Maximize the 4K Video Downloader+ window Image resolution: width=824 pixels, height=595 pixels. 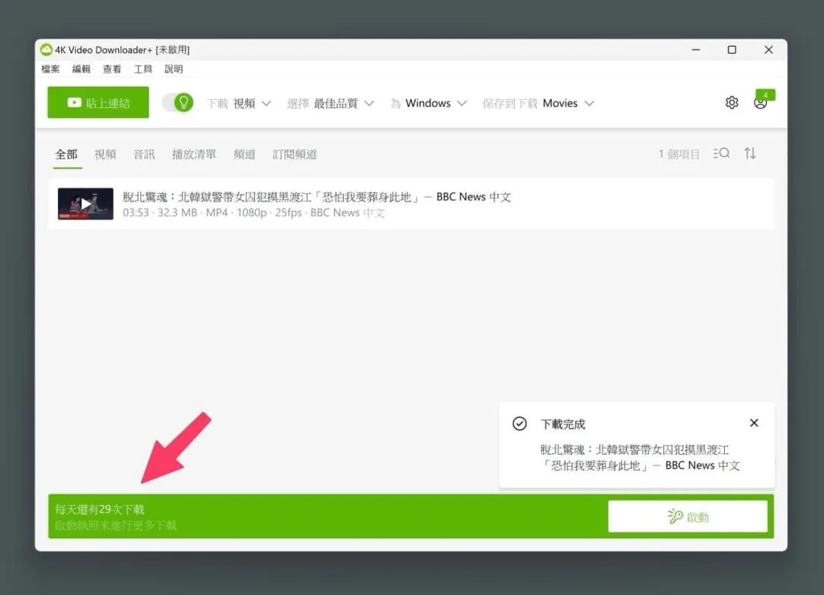pyautogui.click(x=732, y=50)
